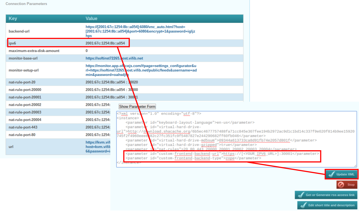Click the nat-rules parameter line in XML
This screenshot has width=359, height=212.
[211, 149]
